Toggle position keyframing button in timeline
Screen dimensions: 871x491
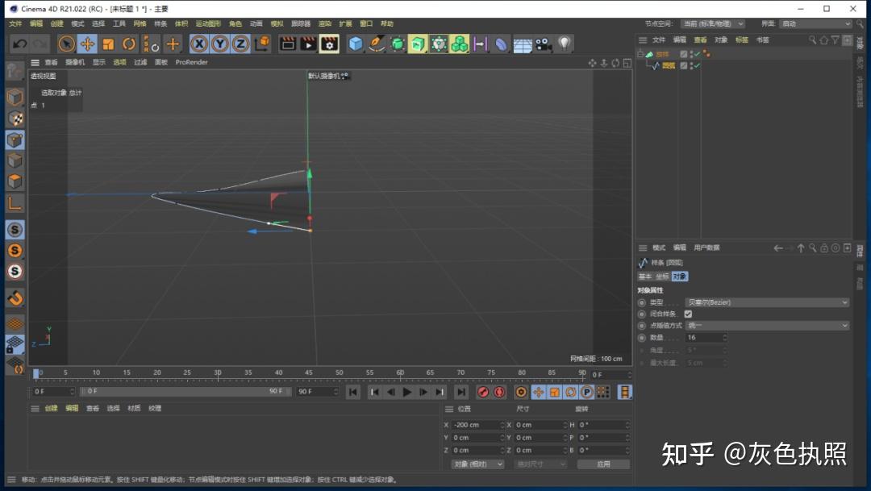(538, 392)
